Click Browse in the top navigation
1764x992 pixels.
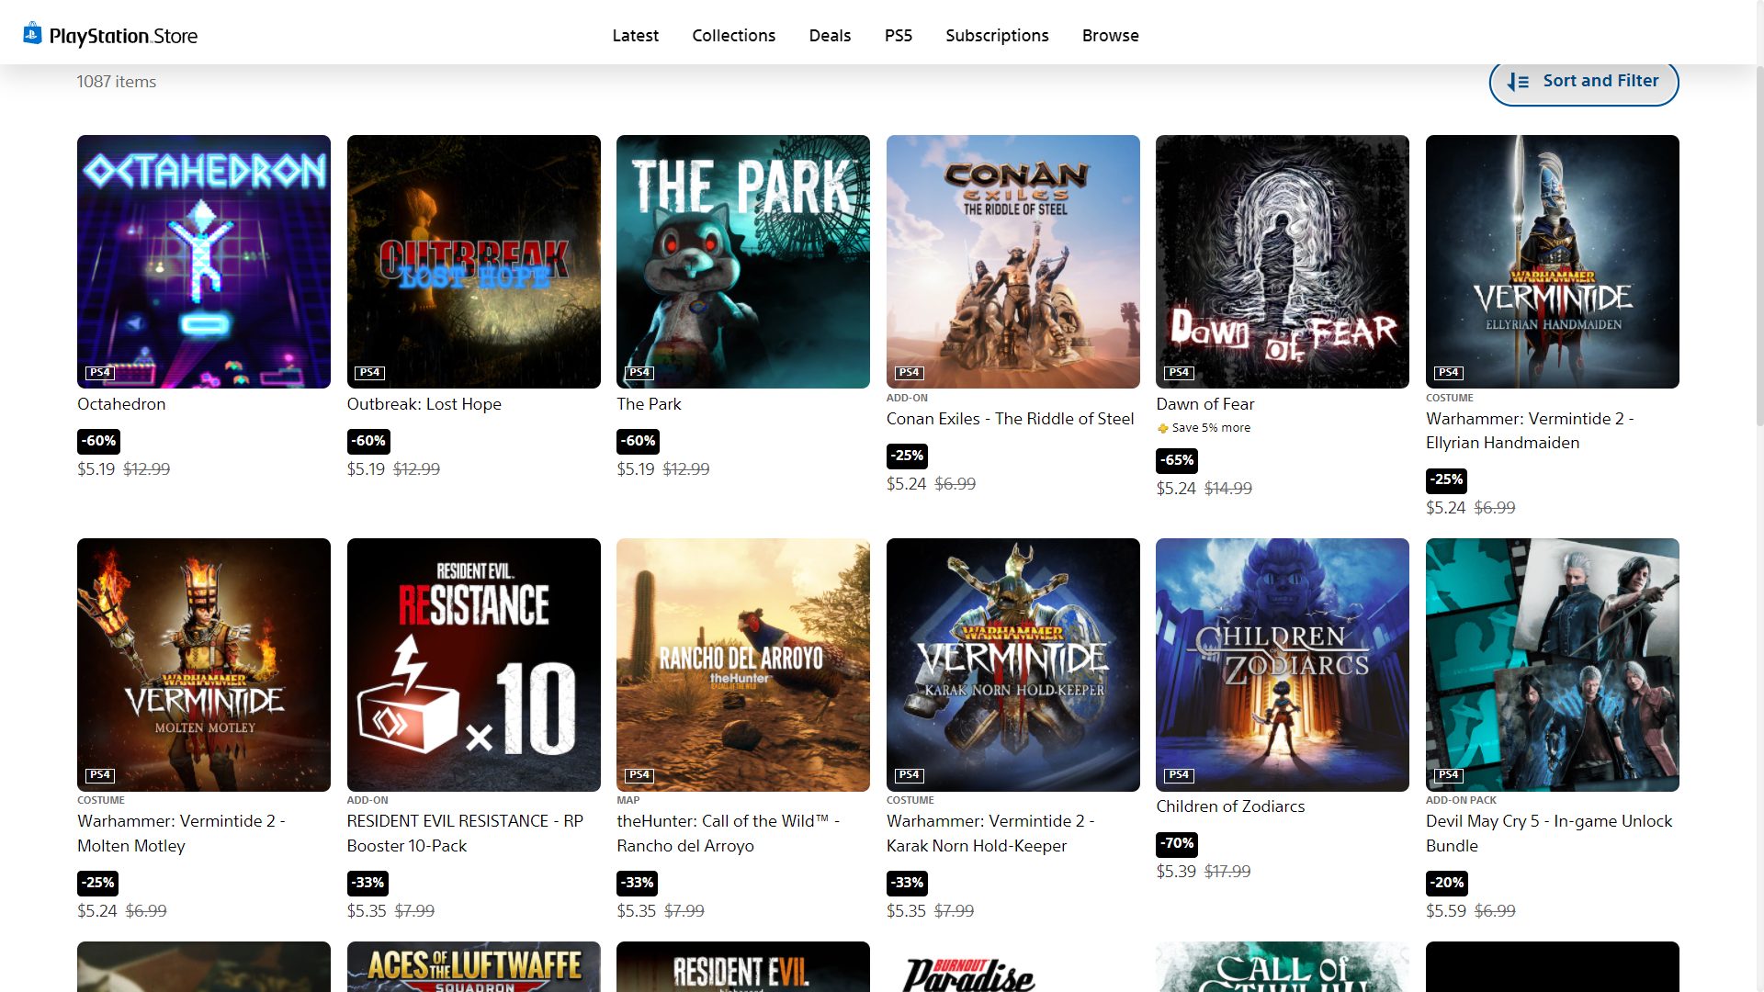pos(1110,36)
